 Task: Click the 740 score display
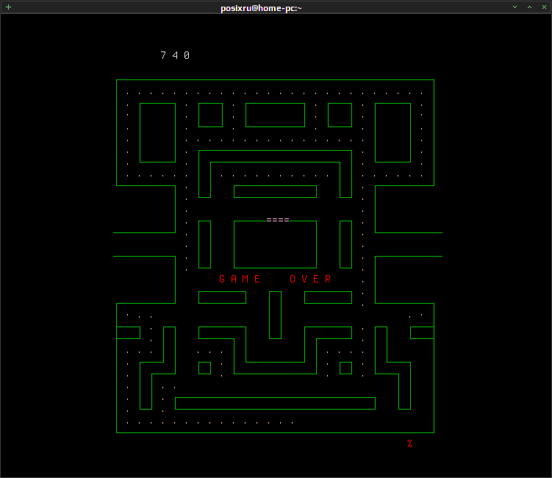coord(176,55)
